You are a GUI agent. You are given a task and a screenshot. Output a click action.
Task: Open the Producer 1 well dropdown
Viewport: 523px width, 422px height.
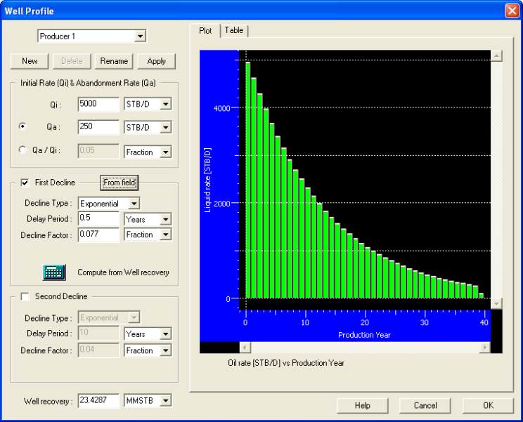[x=141, y=36]
